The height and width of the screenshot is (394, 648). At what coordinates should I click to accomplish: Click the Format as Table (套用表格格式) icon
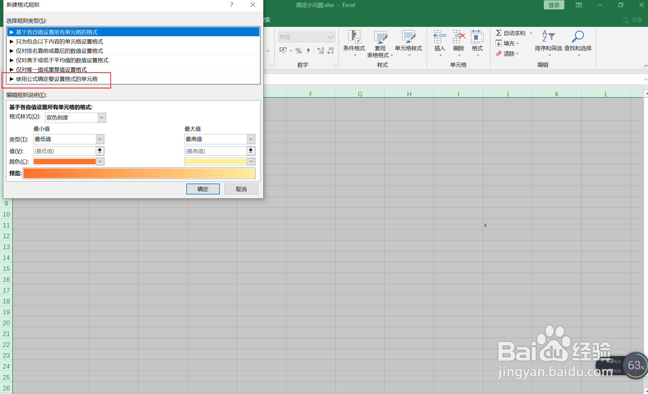(x=380, y=37)
